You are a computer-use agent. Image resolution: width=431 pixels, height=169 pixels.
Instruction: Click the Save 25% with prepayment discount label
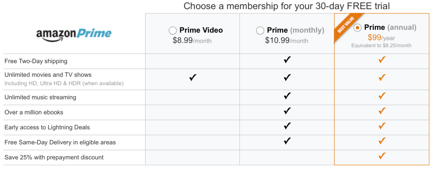pyautogui.click(x=54, y=158)
